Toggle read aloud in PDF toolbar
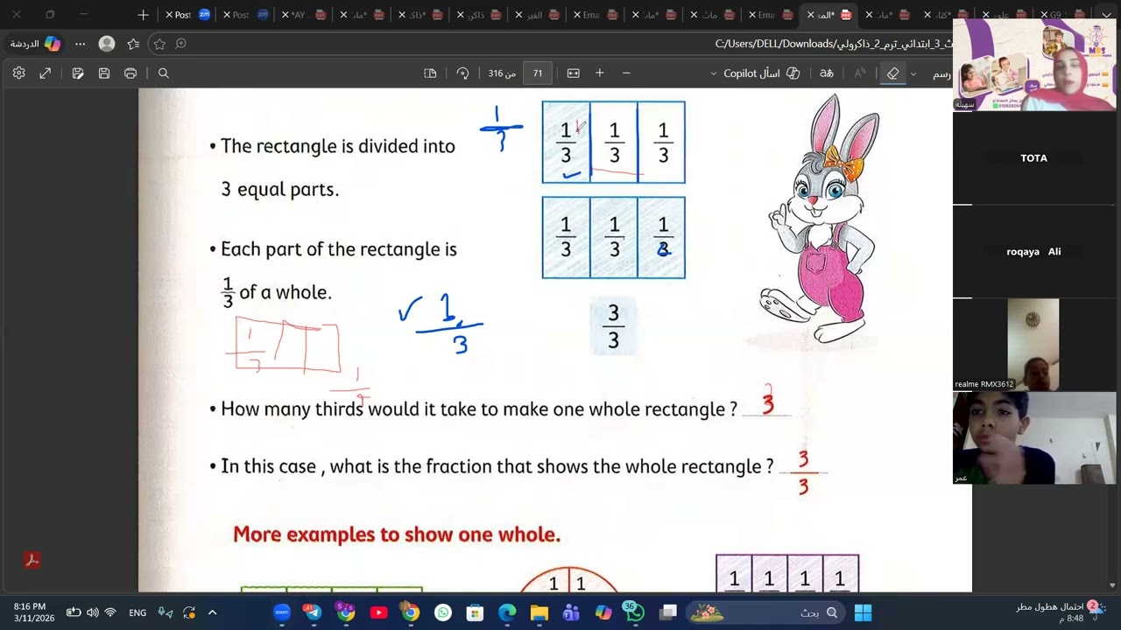This screenshot has height=630, width=1121. 860,73
